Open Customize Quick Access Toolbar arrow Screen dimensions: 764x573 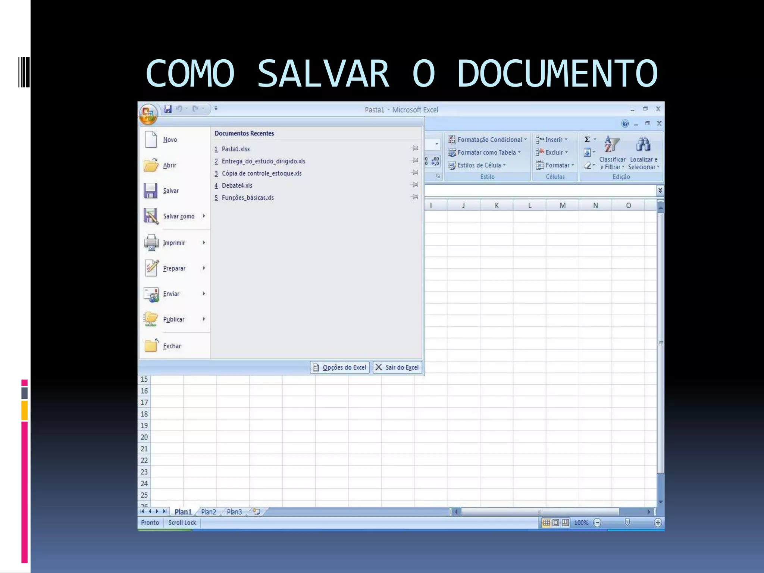click(216, 109)
